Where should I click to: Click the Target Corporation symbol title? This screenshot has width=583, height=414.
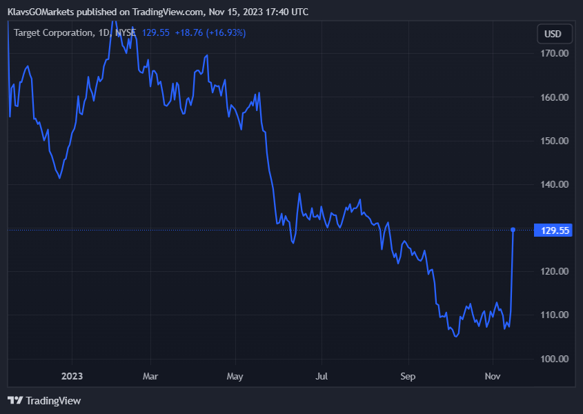click(x=75, y=32)
